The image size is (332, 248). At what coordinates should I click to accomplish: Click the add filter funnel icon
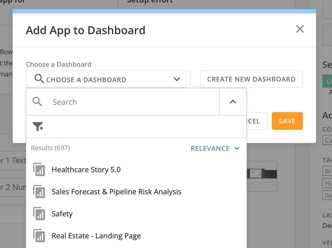coord(38,126)
